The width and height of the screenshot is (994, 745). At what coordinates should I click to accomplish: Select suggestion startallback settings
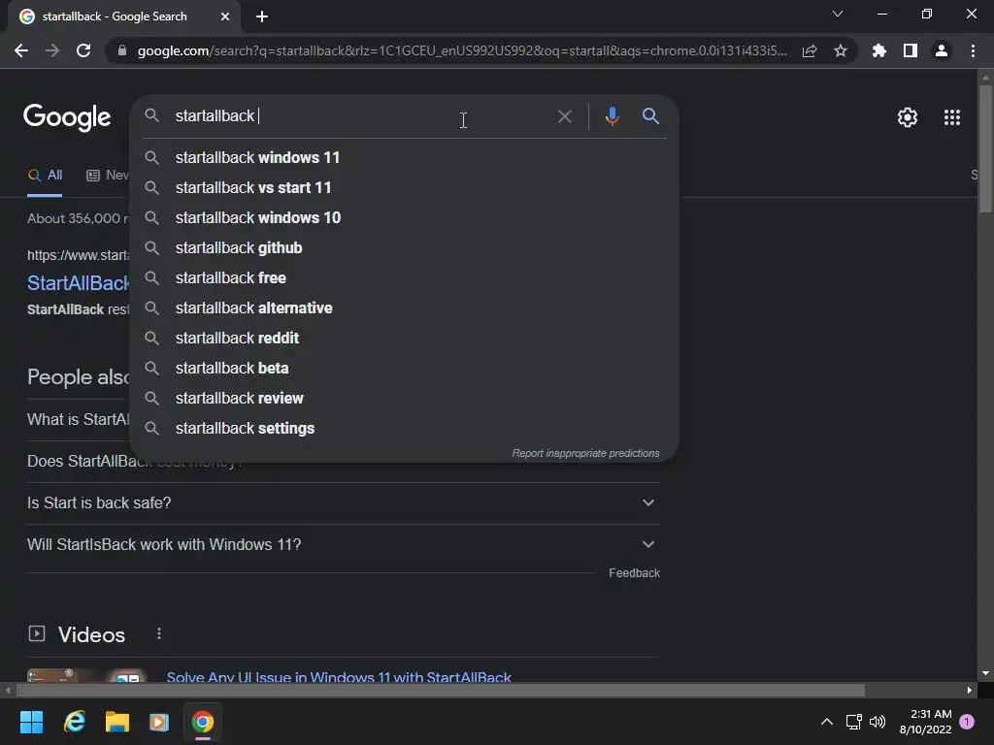coord(405,428)
